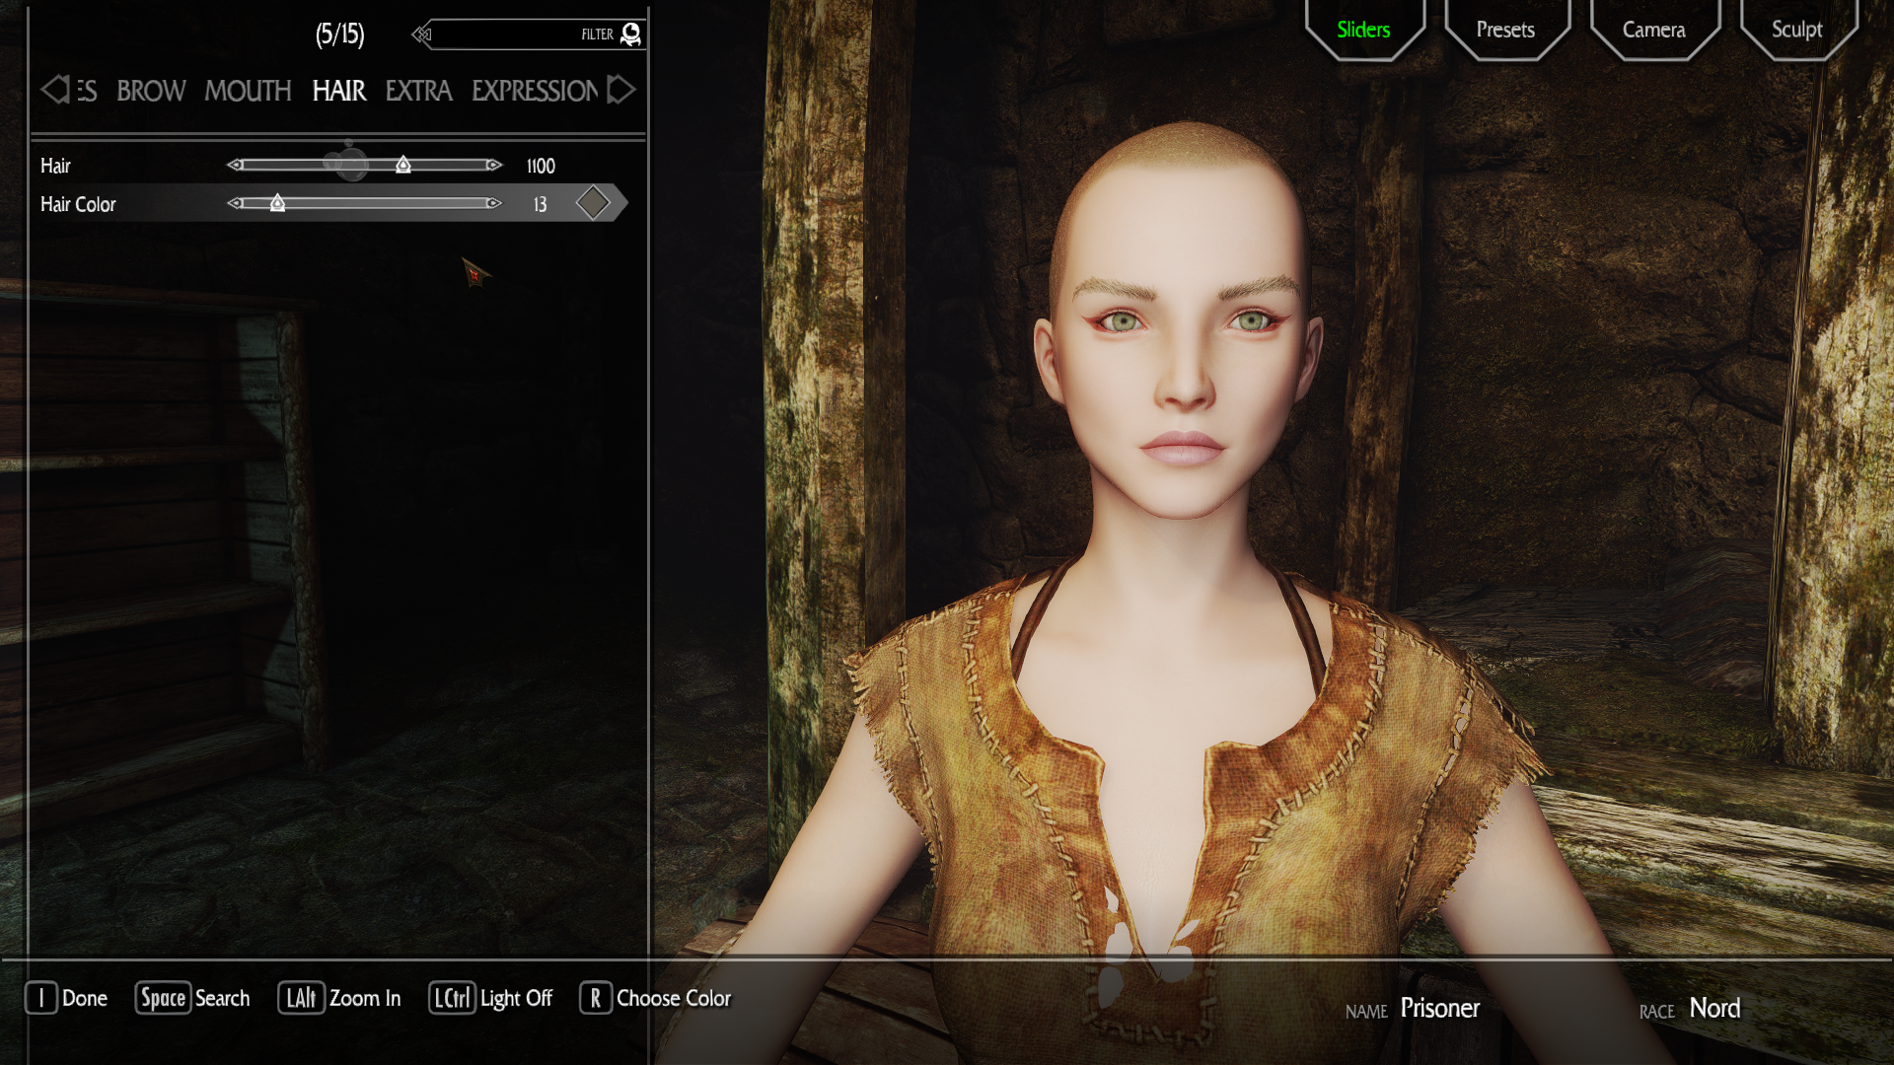Click the Space Search button
This screenshot has width=1894, height=1065.
192,998
